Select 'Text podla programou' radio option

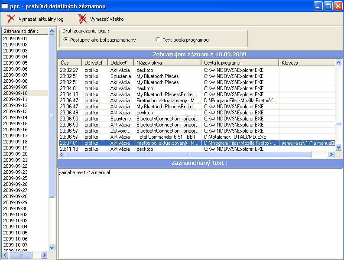(158, 40)
